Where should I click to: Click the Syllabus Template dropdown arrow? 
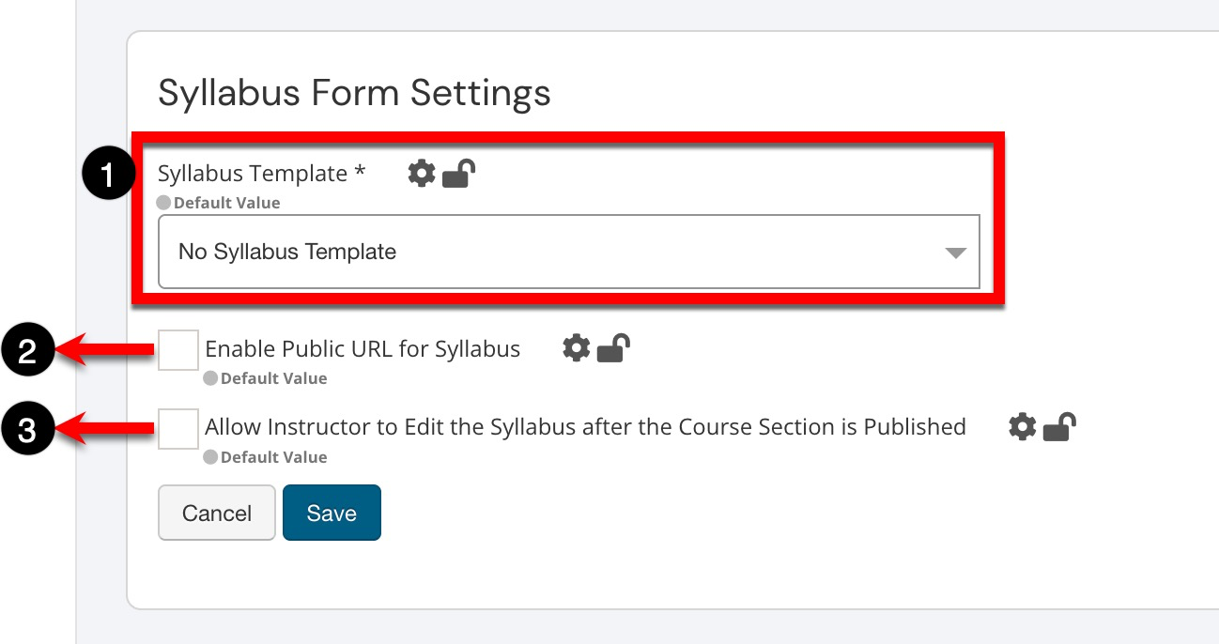tap(955, 253)
